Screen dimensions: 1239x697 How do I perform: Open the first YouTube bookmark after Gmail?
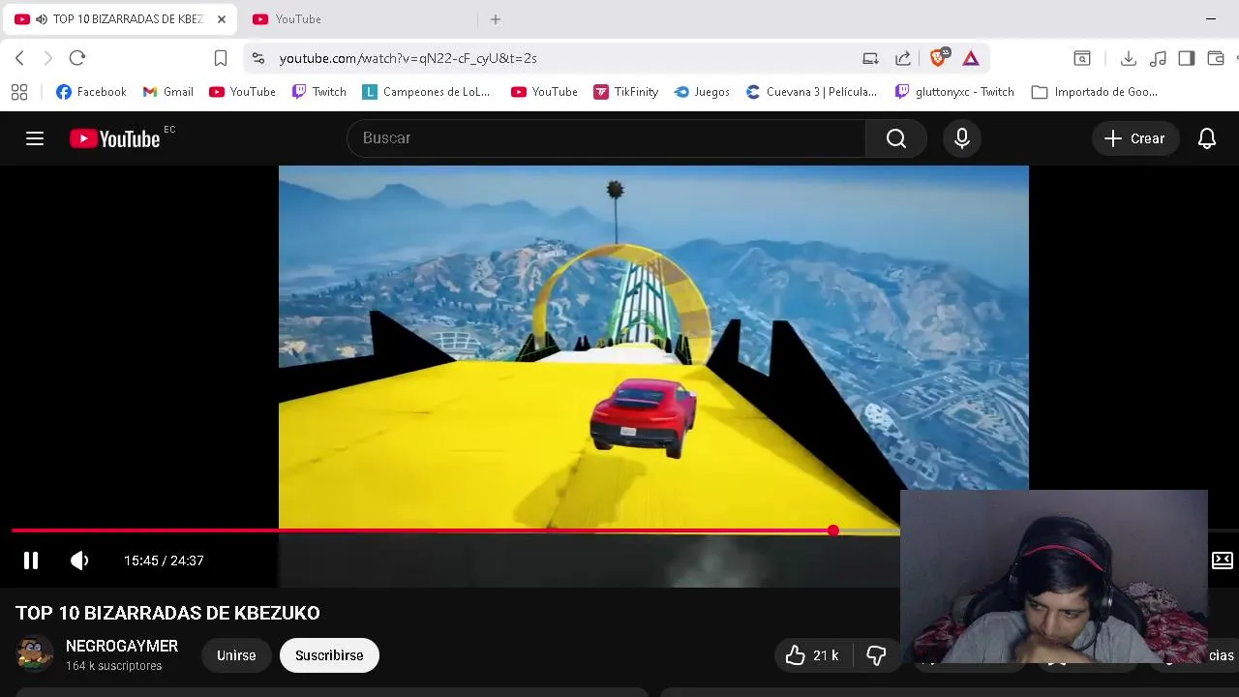242,92
